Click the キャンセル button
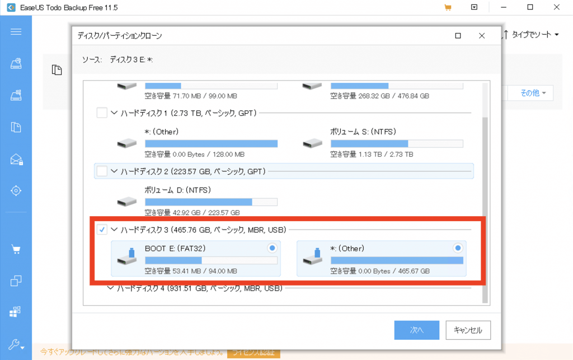 point(468,330)
